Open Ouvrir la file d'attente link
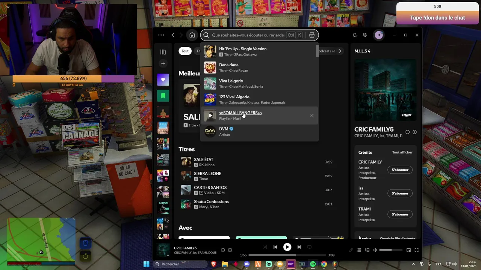The width and height of the screenshot is (481, 270). coord(398,238)
